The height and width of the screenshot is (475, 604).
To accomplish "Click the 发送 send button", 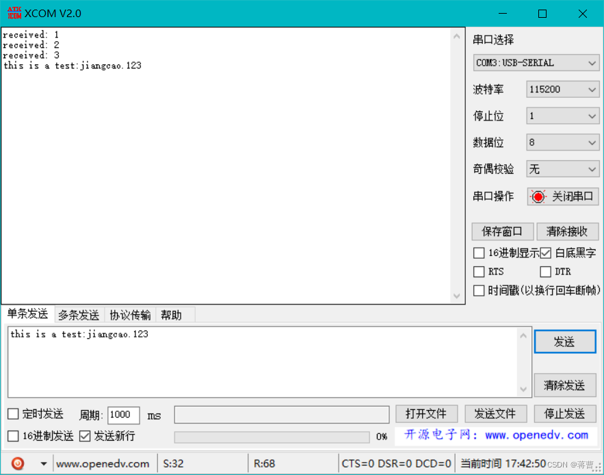I will (x=565, y=341).
